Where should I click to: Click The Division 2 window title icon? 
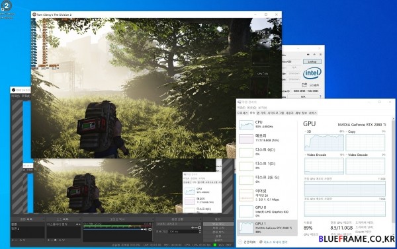pos(34,15)
